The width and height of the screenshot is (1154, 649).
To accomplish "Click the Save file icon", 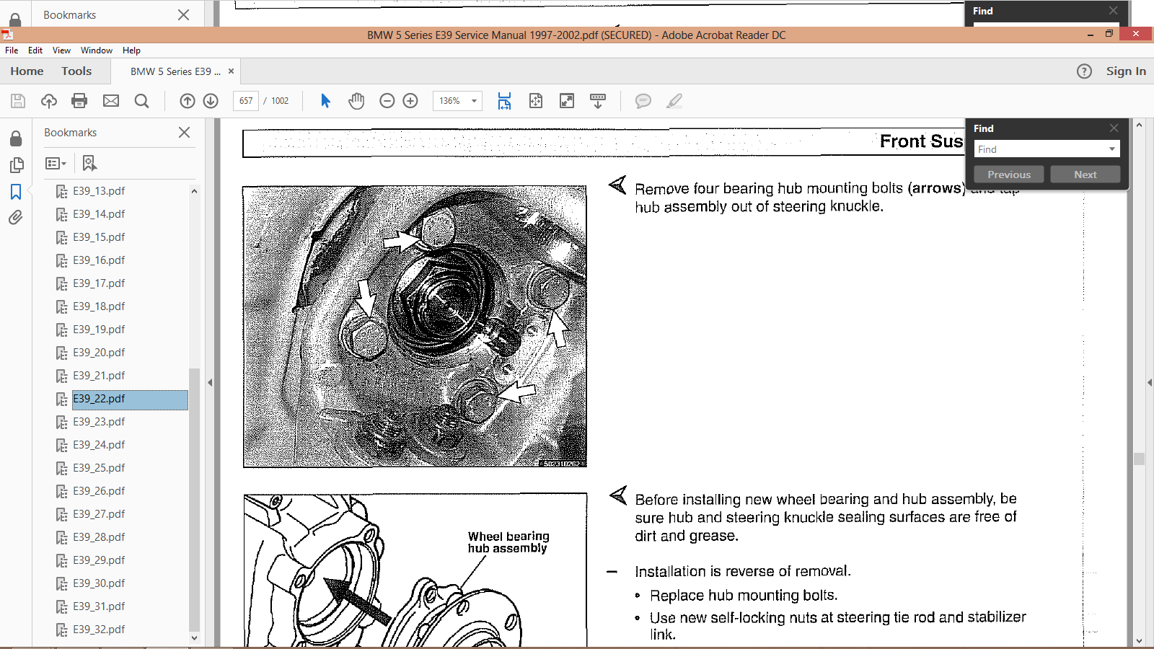I will point(18,101).
